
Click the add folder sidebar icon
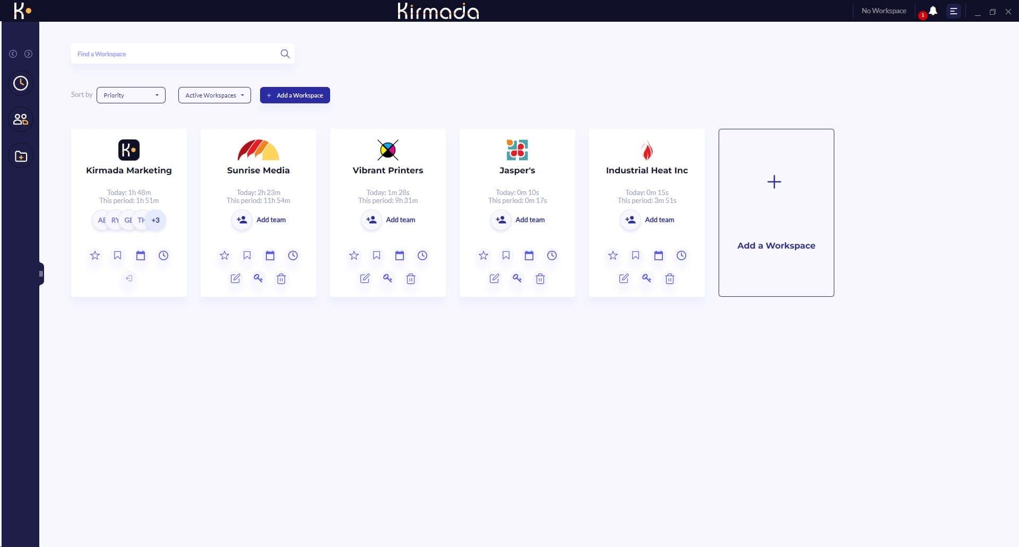pos(21,156)
